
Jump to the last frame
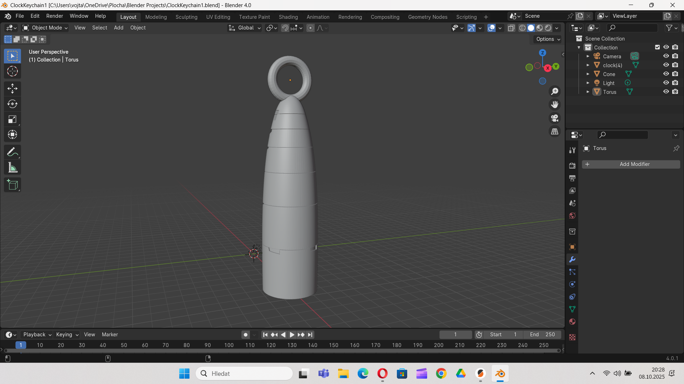(310, 335)
